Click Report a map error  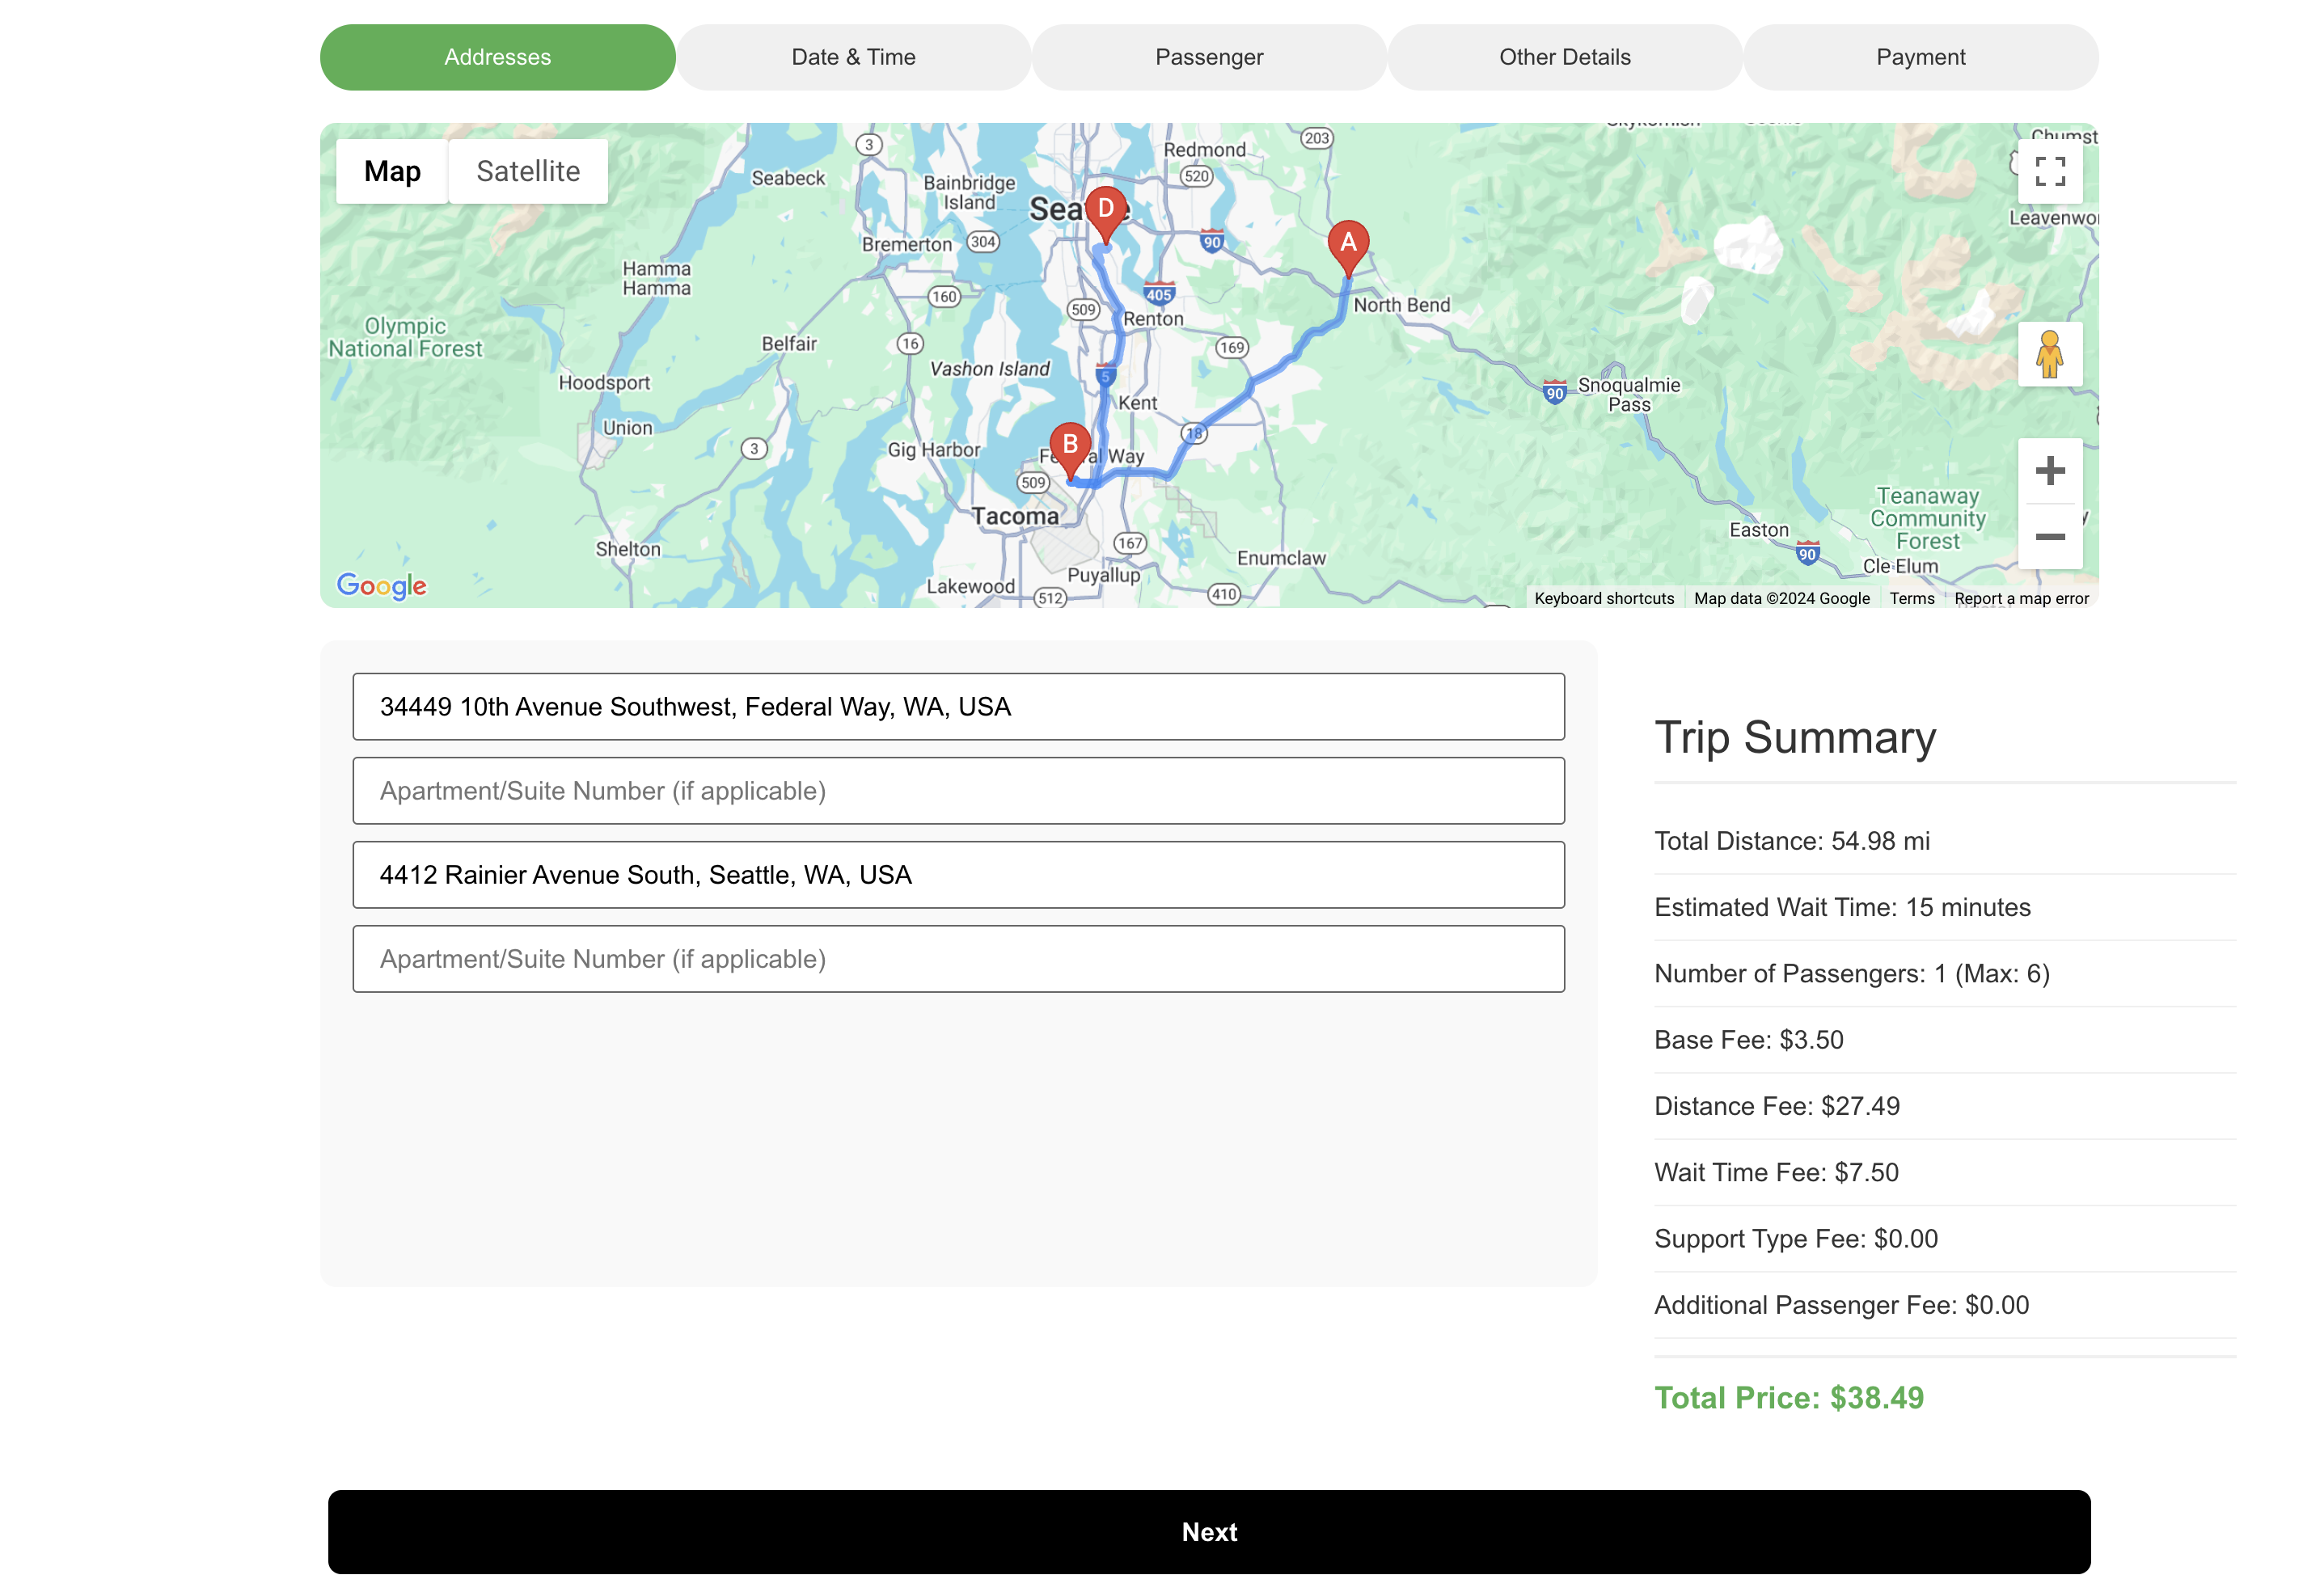coord(2021,598)
